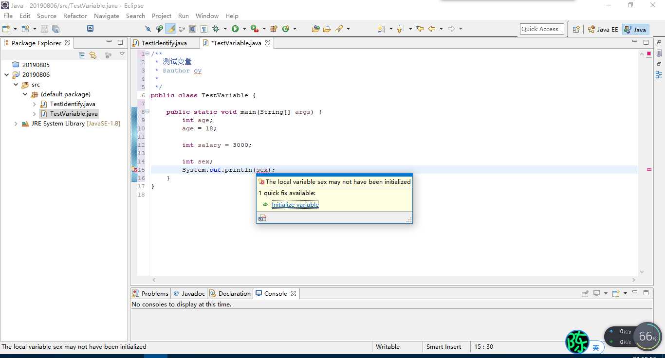
Task: Open the console monitor toolbar icon
Action: click(x=90, y=29)
